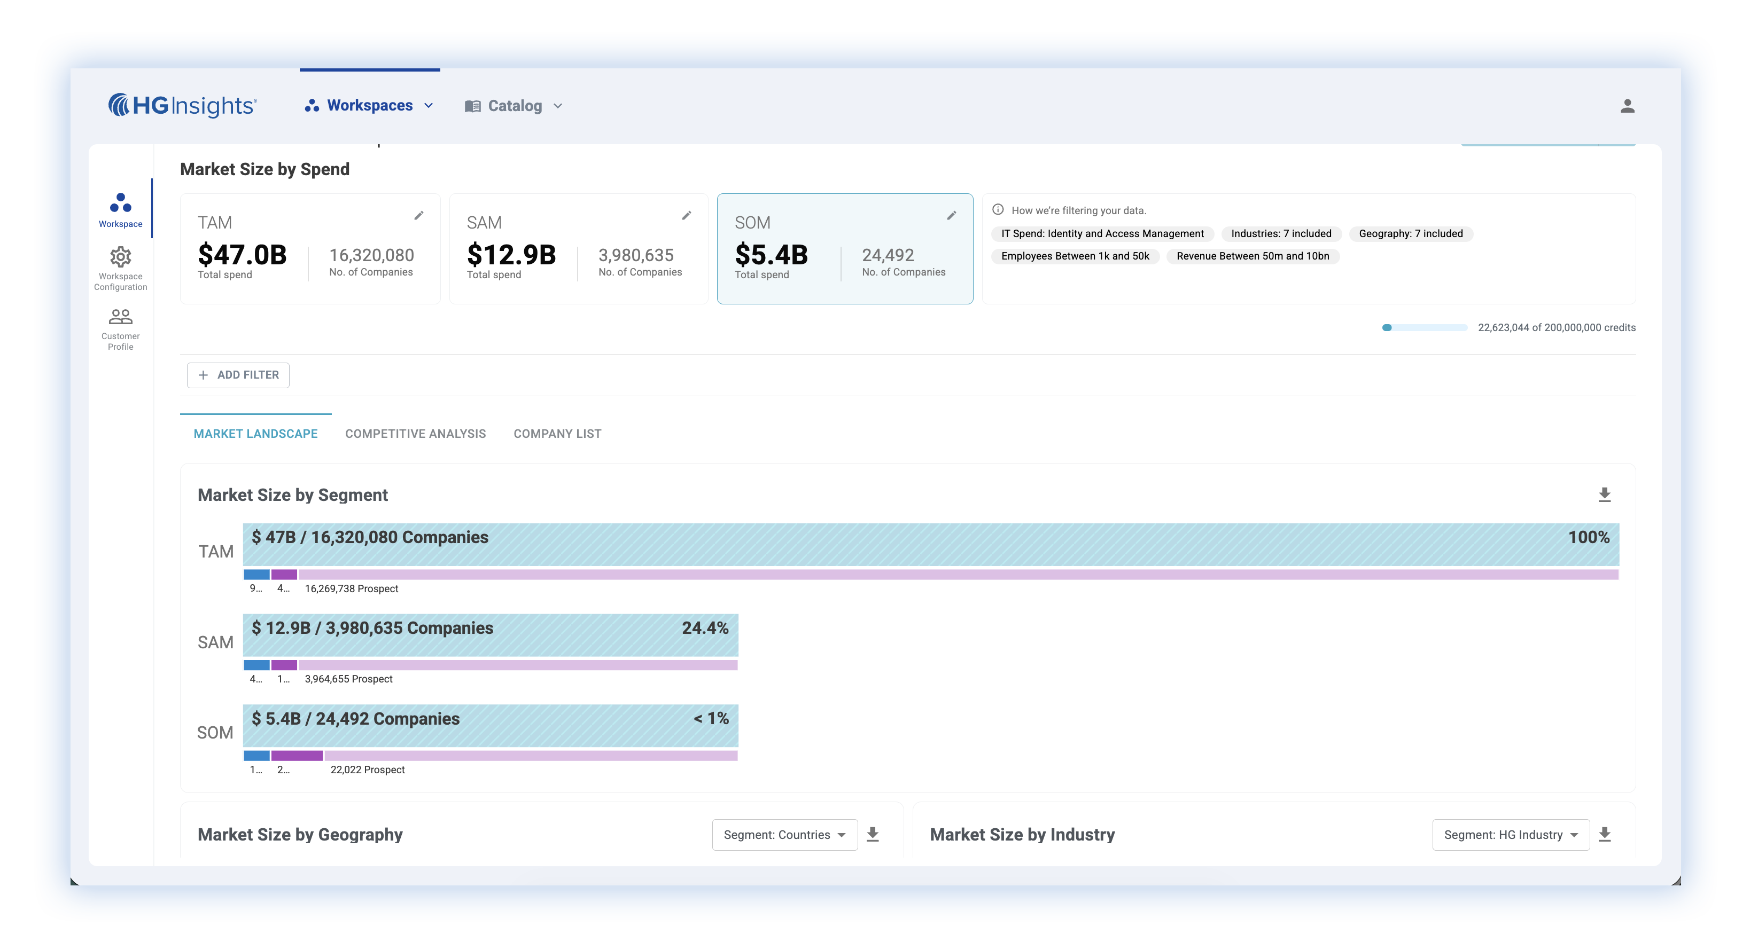Click the Add Filter button
1758x942 pixels.
238,375
